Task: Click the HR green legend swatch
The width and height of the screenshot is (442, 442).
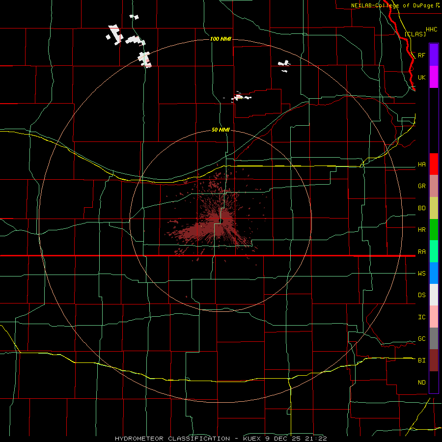Action: [434, 230]
